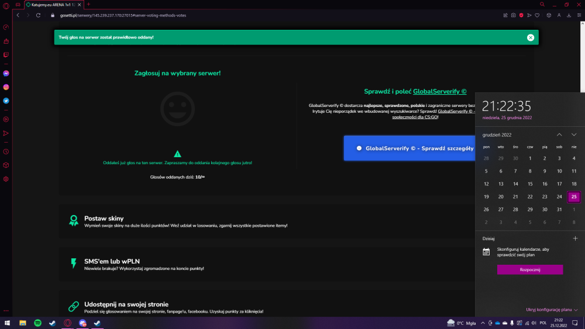Click the Rozpocznij calendar button
The height and width of the screenshot is (329, 585).
[x=530, y=270]
